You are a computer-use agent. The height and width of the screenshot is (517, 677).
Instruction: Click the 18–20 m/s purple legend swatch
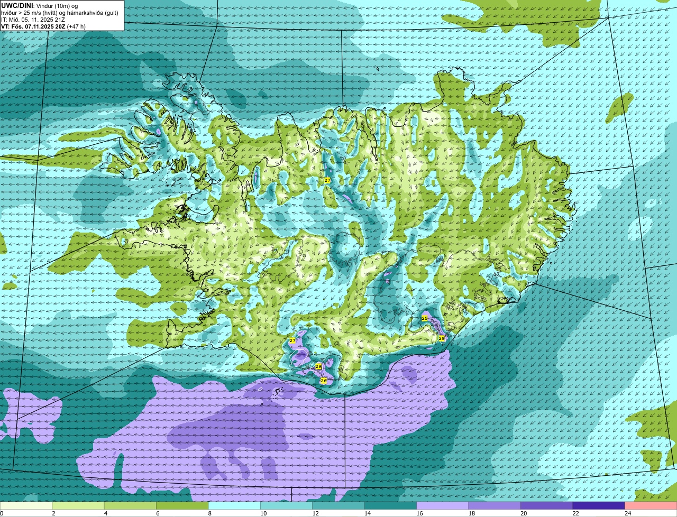coord(495,506)
